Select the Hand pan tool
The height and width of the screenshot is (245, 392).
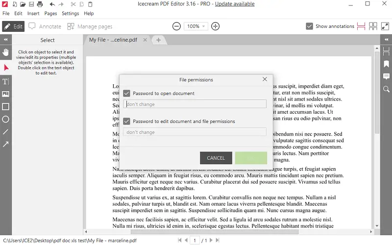click(5, 52)
